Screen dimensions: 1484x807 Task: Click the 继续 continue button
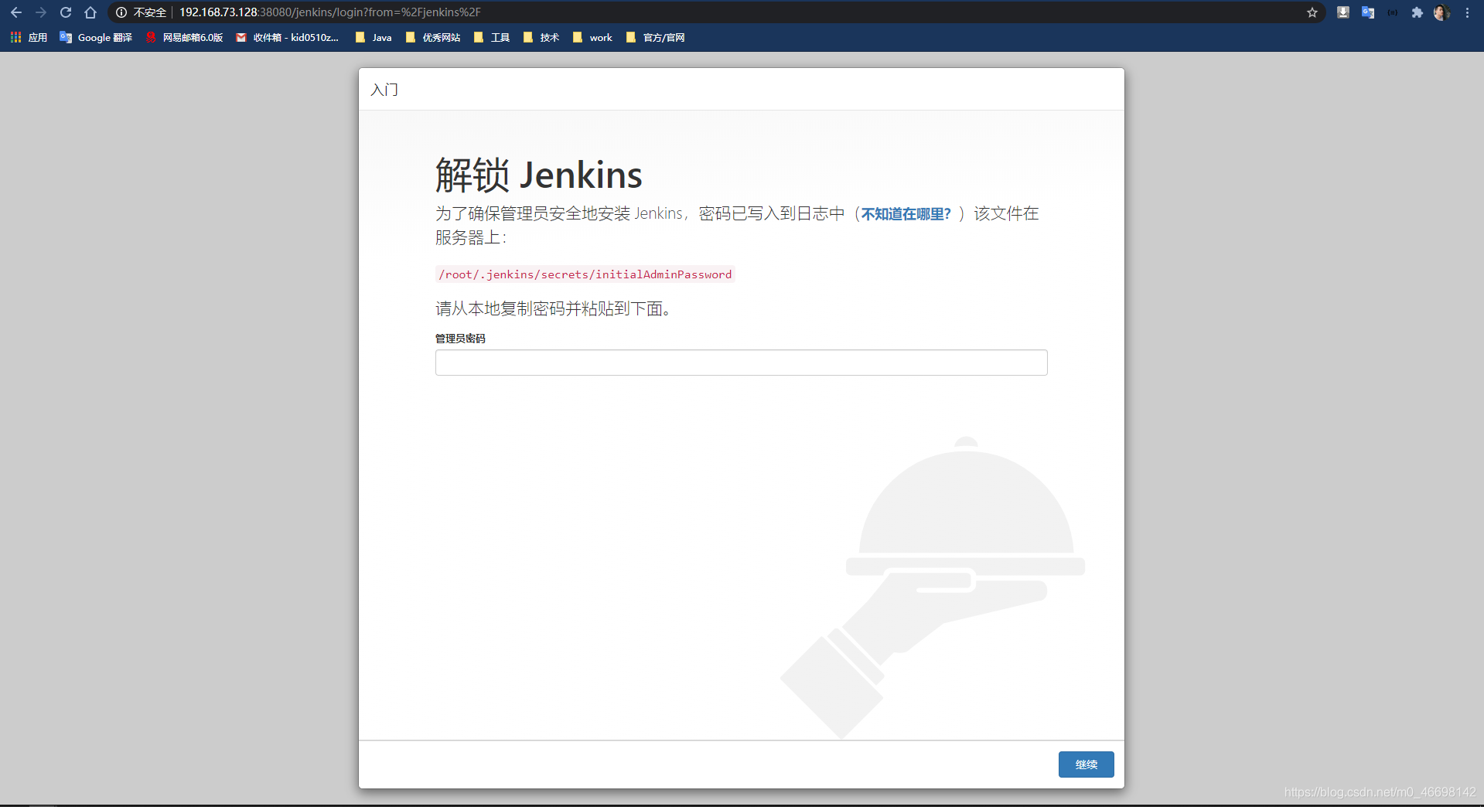(x=1086, y=764)
